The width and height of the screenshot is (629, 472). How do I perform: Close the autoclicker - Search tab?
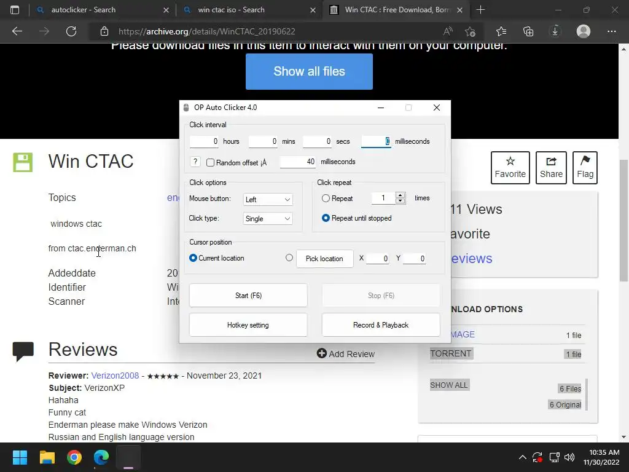coord(166,10)
